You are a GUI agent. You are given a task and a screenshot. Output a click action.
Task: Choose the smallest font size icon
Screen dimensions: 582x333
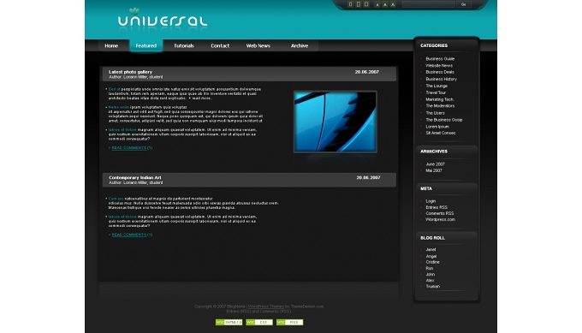pos(377,4)
